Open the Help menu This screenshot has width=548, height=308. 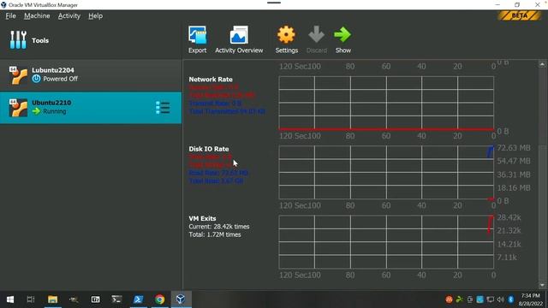click(95, 15)
